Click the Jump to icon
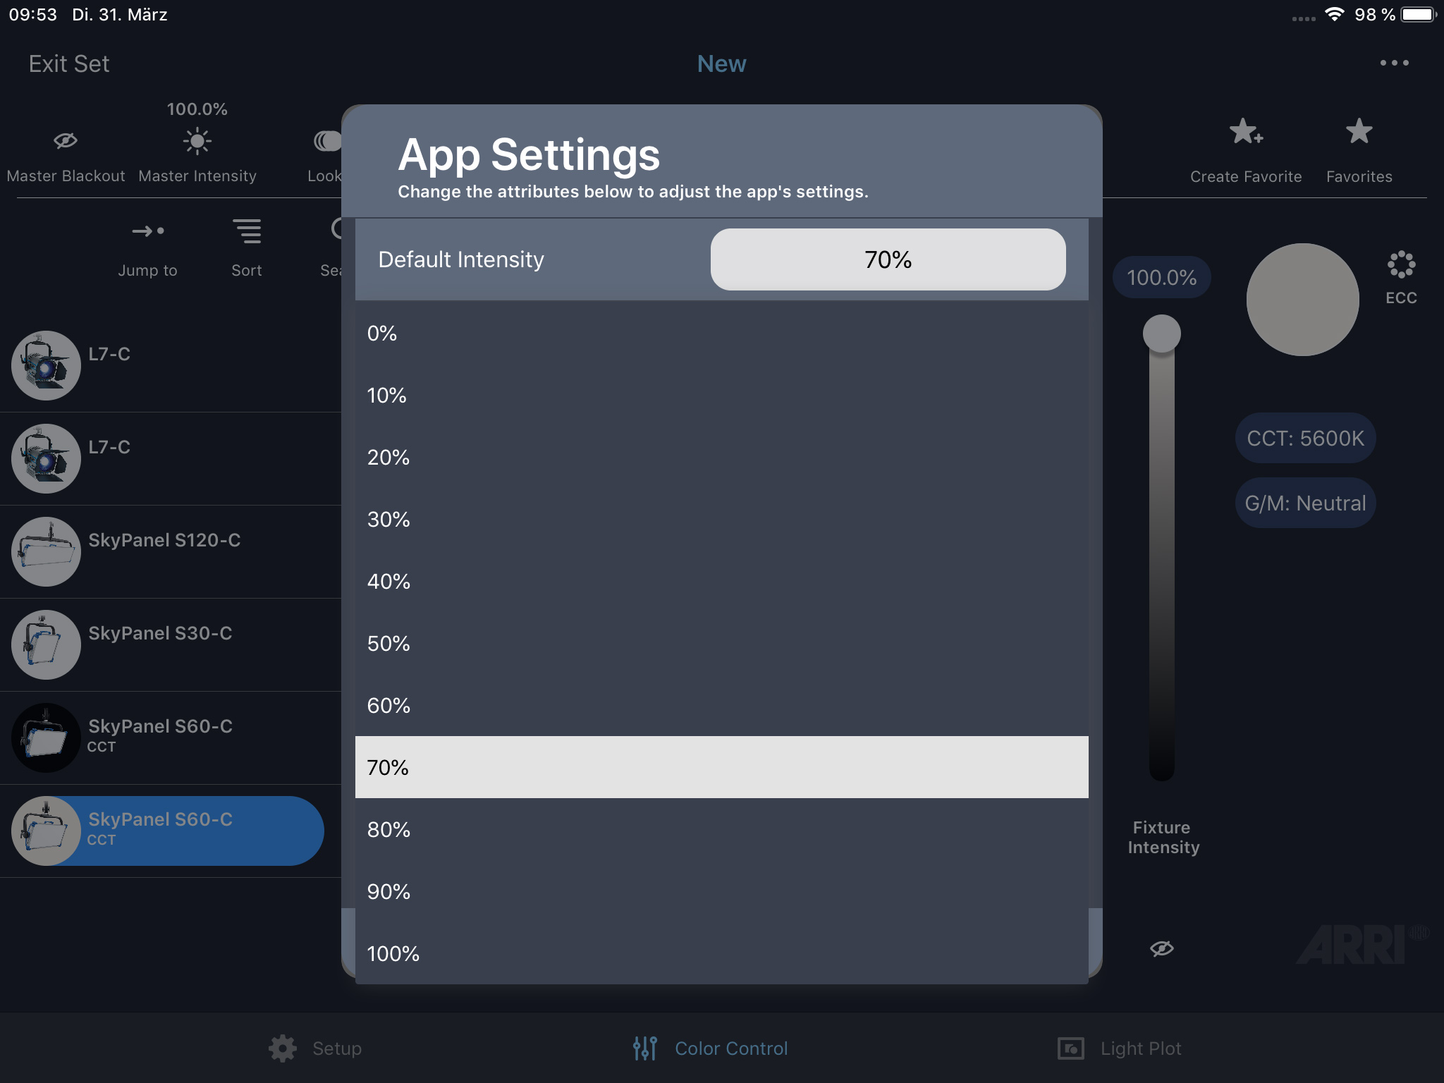Image resolution: width=1444 pixels, height=1083 pixels. pos(147,232)
